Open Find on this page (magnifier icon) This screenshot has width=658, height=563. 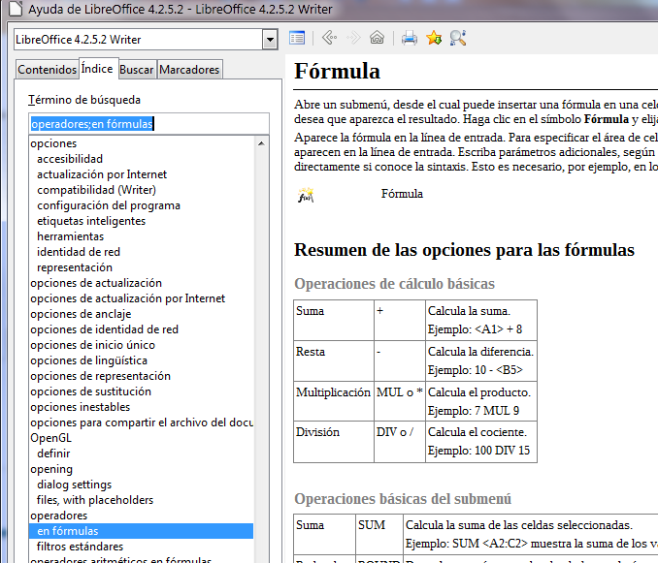click(x=457, y=38)
